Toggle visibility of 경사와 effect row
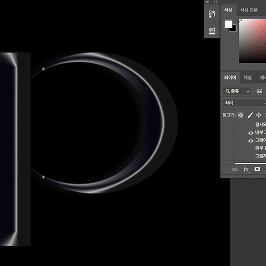 tap(251, 124)
